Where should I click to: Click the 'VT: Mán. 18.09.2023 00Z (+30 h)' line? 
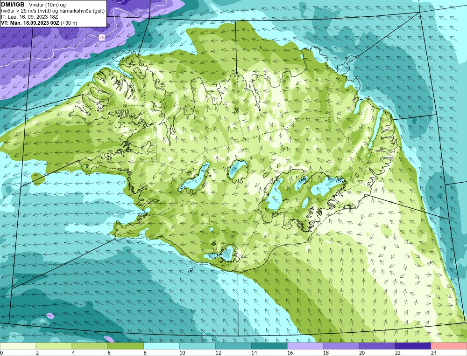[x=39, y=23]
